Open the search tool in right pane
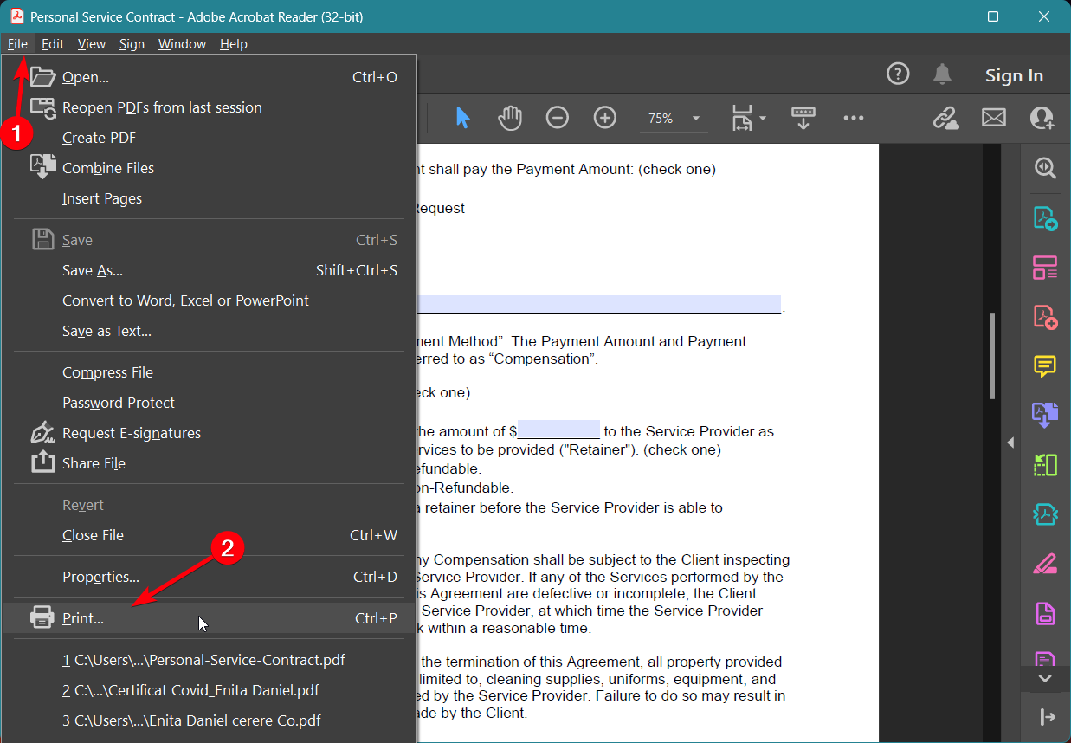Screen dimensions: 1071x743 [1045, 168]
